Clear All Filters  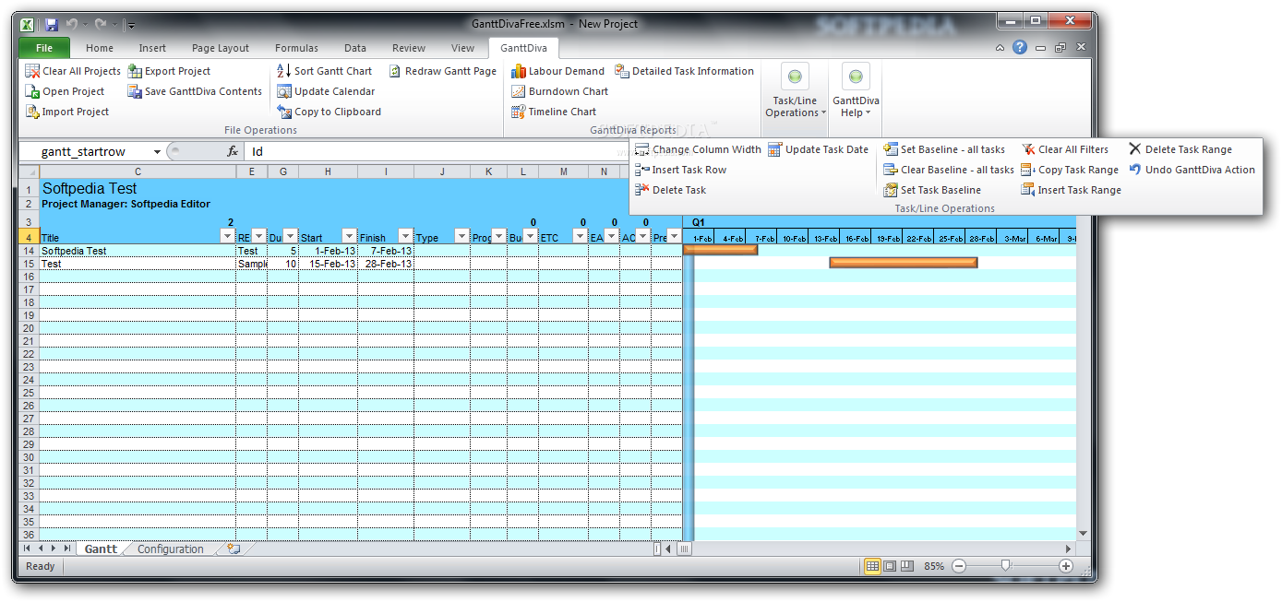point(1065,149)
